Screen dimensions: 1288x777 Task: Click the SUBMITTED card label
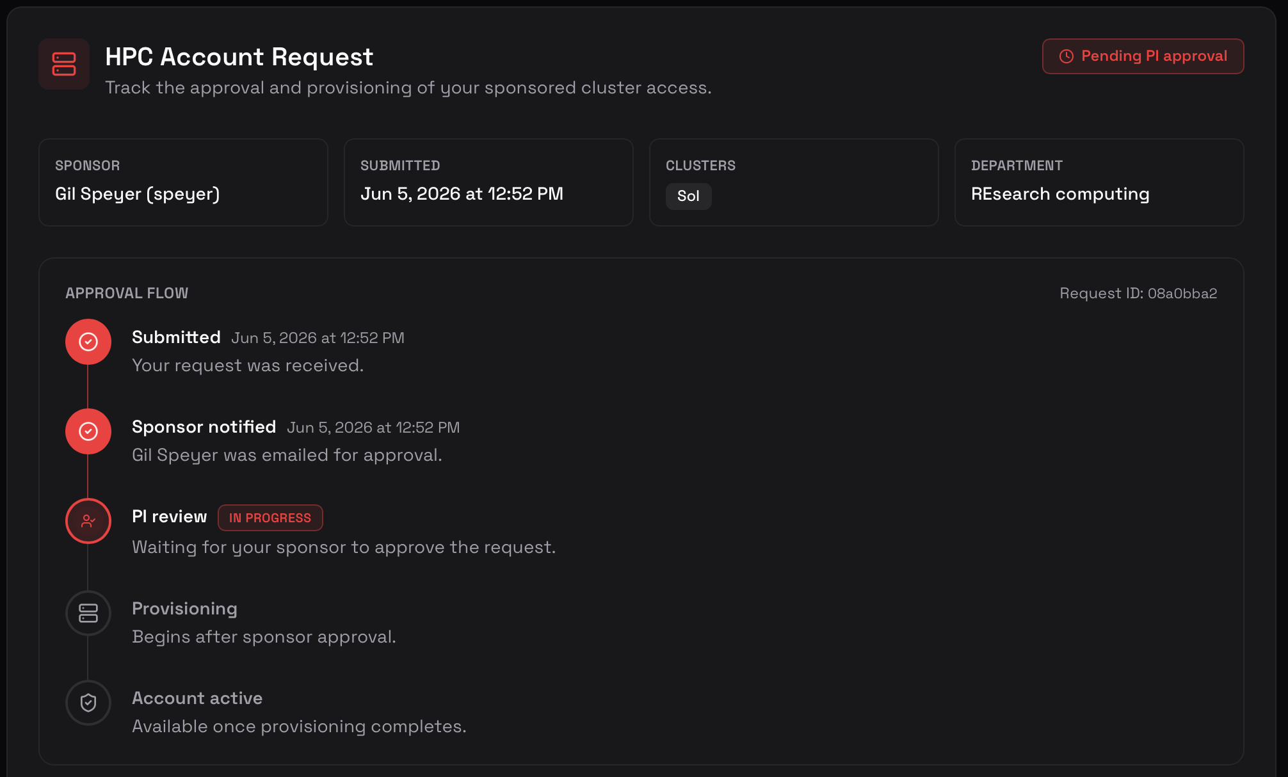tap(400, 166)
